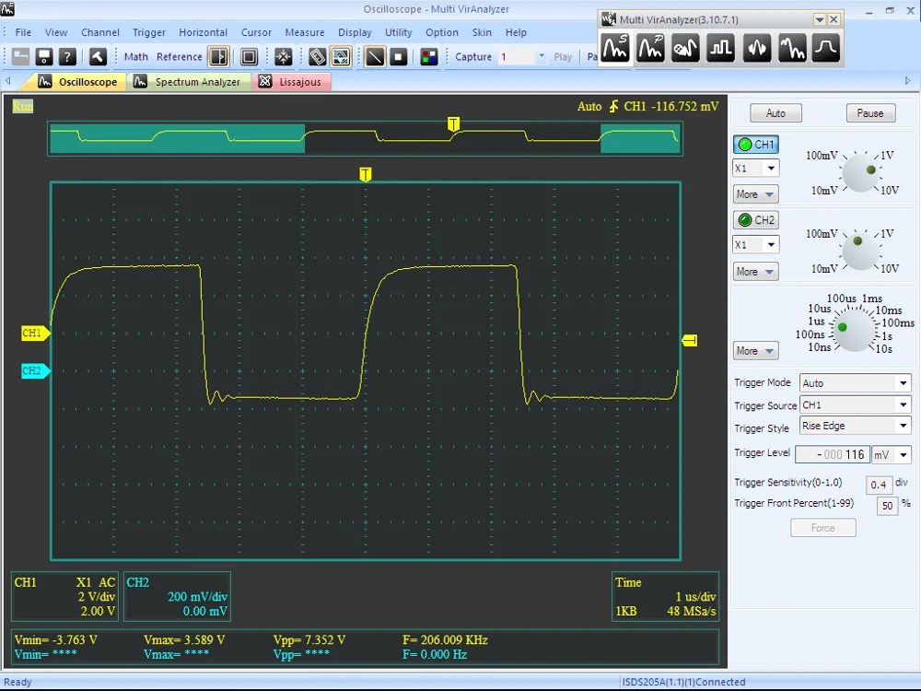Viewport: 921px width, 691px height.
Task: Open the color settings RGB icon
Action: coord(429,57)
